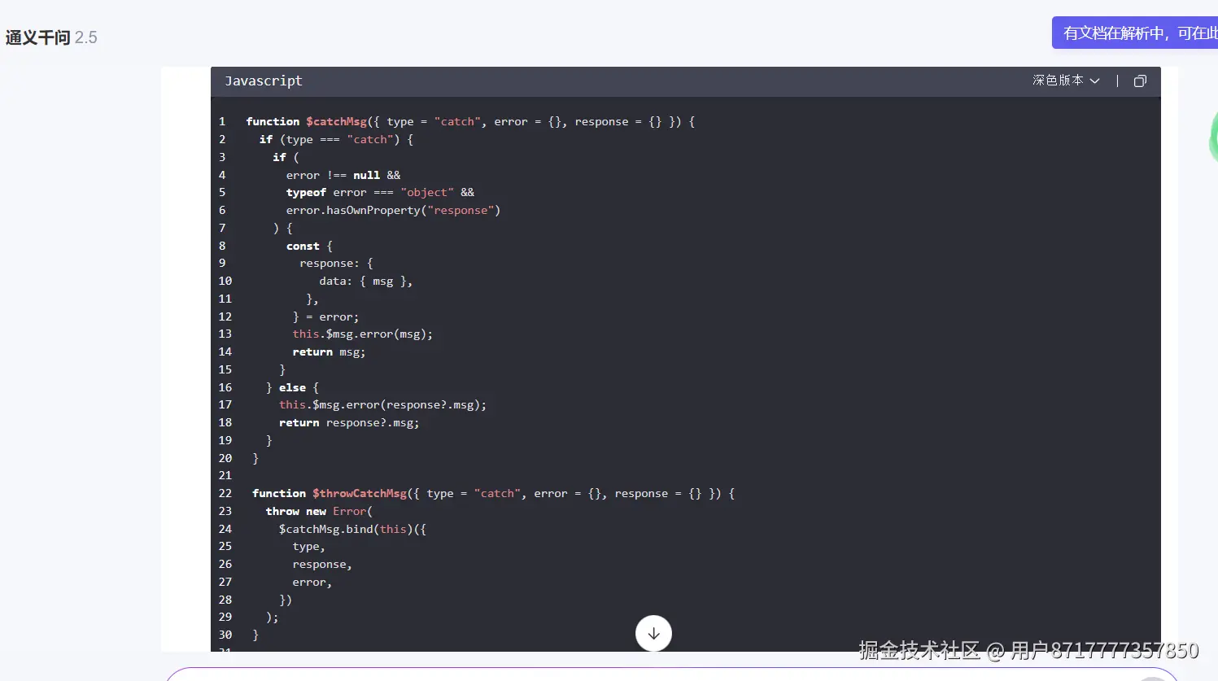The width and height of the screenshot is (1218, 681).
Task: Click 'const {' on line 8
Action: 309,246
